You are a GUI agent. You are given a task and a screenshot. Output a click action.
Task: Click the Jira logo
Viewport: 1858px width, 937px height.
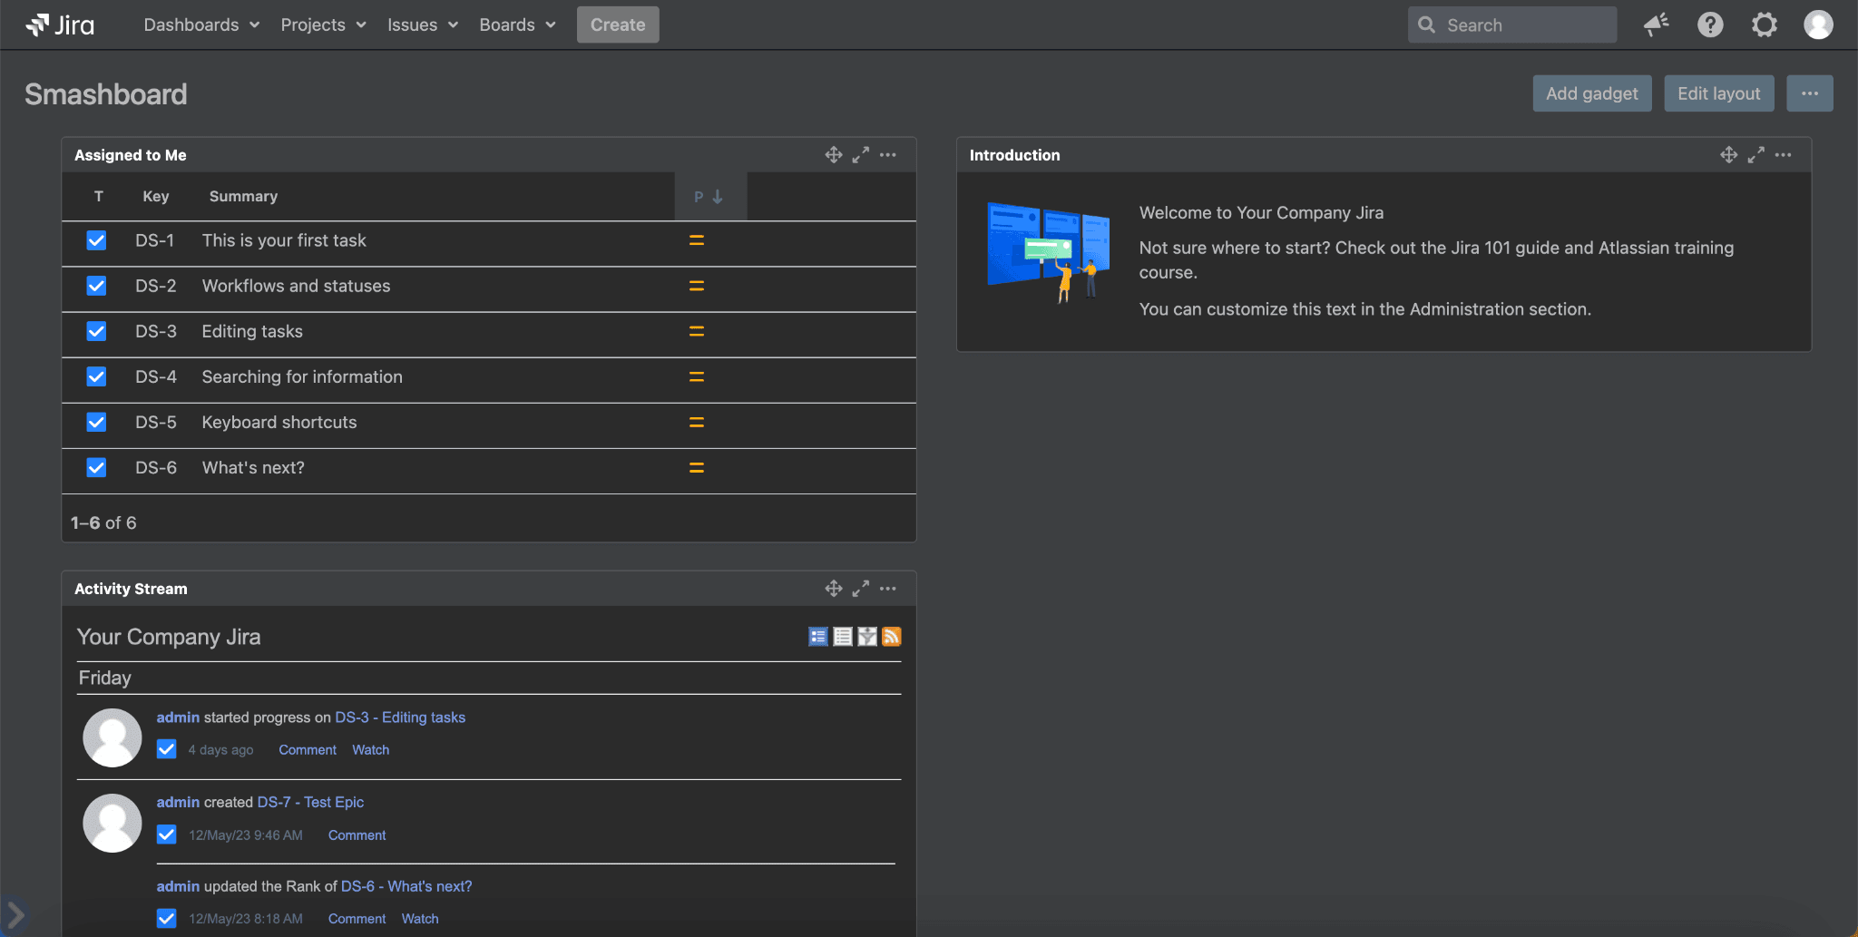click(x=60, y=24)
